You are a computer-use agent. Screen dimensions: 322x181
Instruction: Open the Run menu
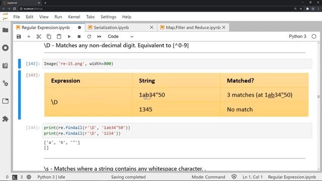click(58, 17)
